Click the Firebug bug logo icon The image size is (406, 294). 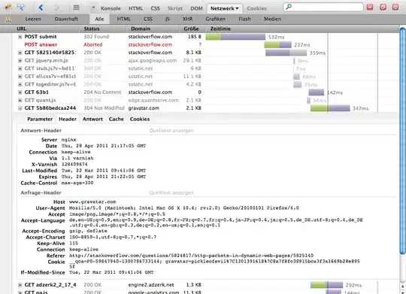8,7
